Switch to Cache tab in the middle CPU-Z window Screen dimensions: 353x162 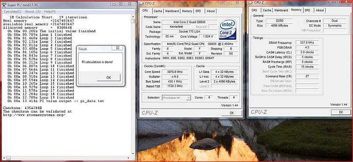pos(158,11)
